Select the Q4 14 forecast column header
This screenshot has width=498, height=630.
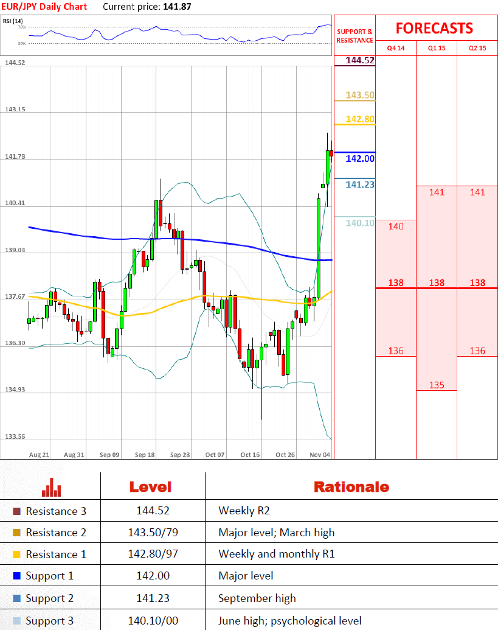click(x=396, y=48)
